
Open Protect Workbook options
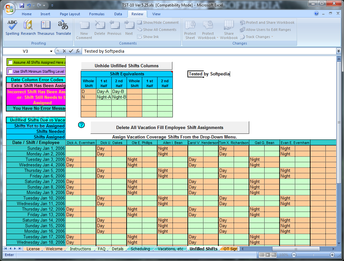pyautogui.click(x=208, y=30)
